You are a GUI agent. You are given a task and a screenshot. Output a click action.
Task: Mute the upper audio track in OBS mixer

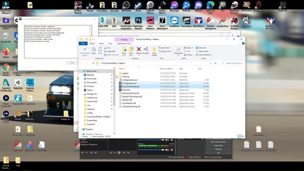click(x=167, y=140)
